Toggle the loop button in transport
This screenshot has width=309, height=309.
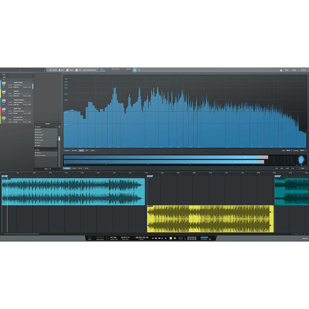point(180,238)
